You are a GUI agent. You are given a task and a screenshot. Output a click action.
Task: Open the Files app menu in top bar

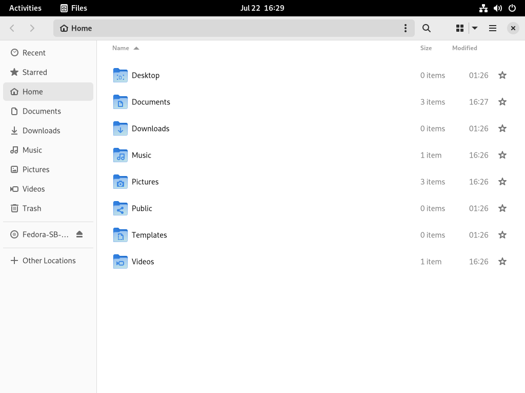coord(74,8)
